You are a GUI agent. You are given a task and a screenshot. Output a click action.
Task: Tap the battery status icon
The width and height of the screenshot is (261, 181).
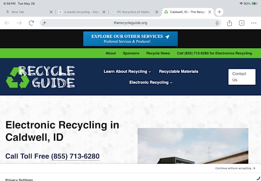(x=254, y=3)
